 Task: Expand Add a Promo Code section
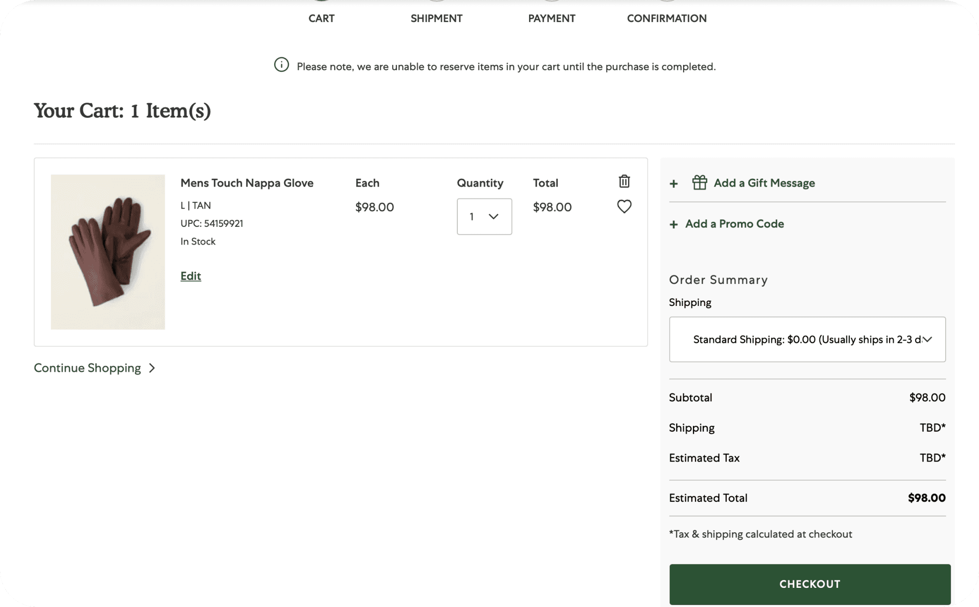734,224
